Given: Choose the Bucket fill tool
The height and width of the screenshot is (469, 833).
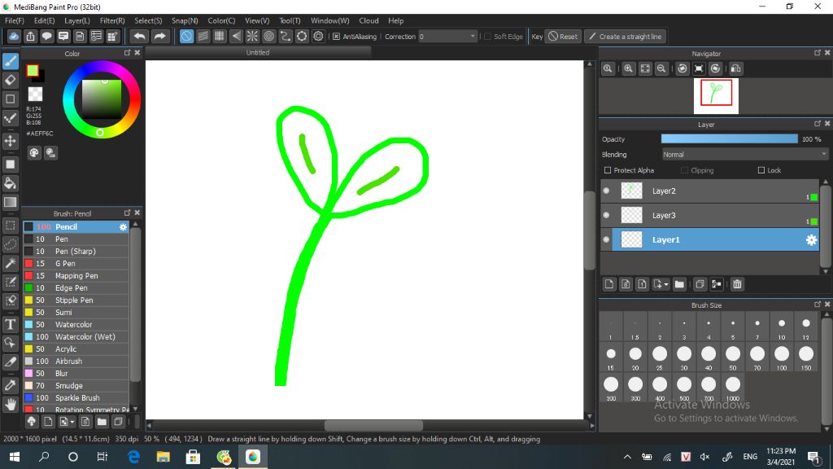Looking at the screenshot, I should point(10,183).
